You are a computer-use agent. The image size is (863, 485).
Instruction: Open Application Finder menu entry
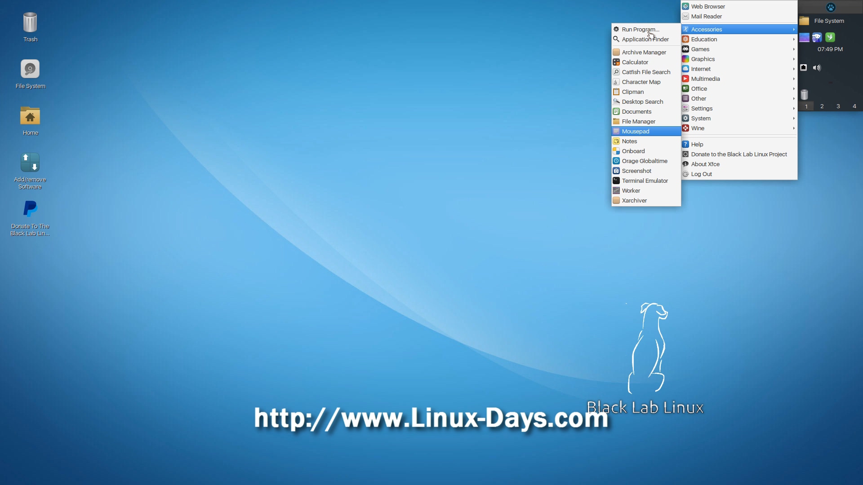(646, 40)
